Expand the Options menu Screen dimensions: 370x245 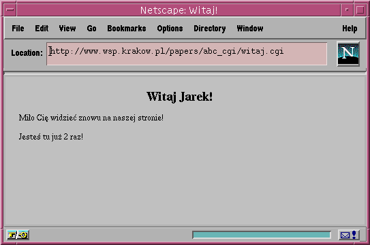[x=170, y=29]
